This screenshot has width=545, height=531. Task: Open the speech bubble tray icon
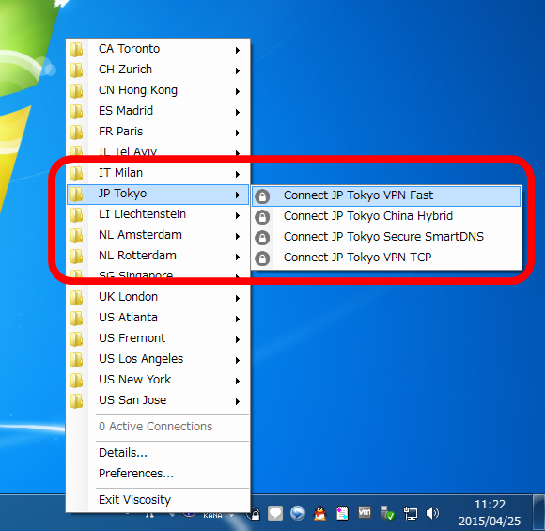coord(275,513)
